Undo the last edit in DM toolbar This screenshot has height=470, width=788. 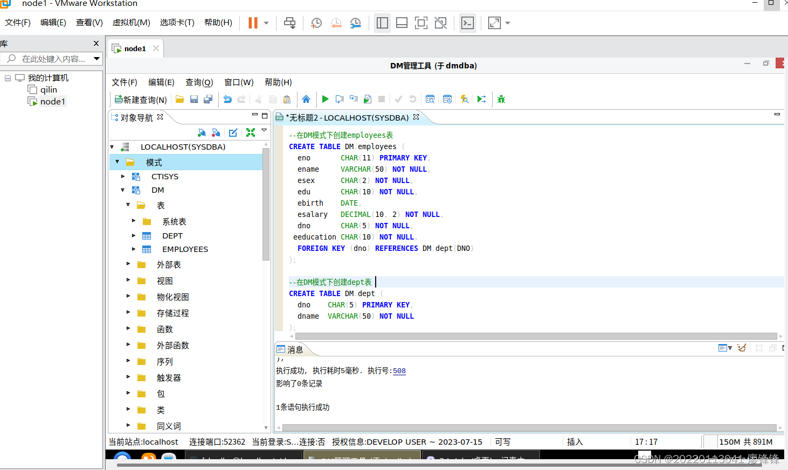point(227,99)
